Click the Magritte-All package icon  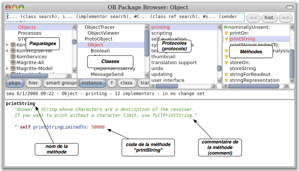coord(13,62)
